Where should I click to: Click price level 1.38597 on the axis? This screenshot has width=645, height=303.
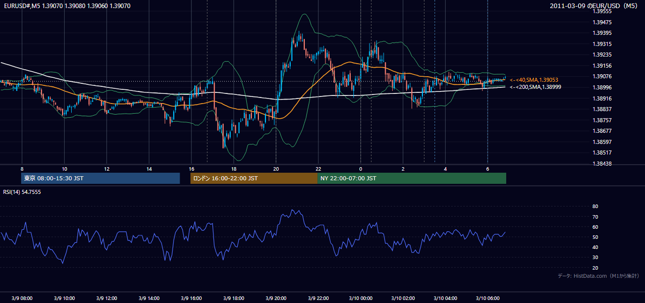(602, 142)
